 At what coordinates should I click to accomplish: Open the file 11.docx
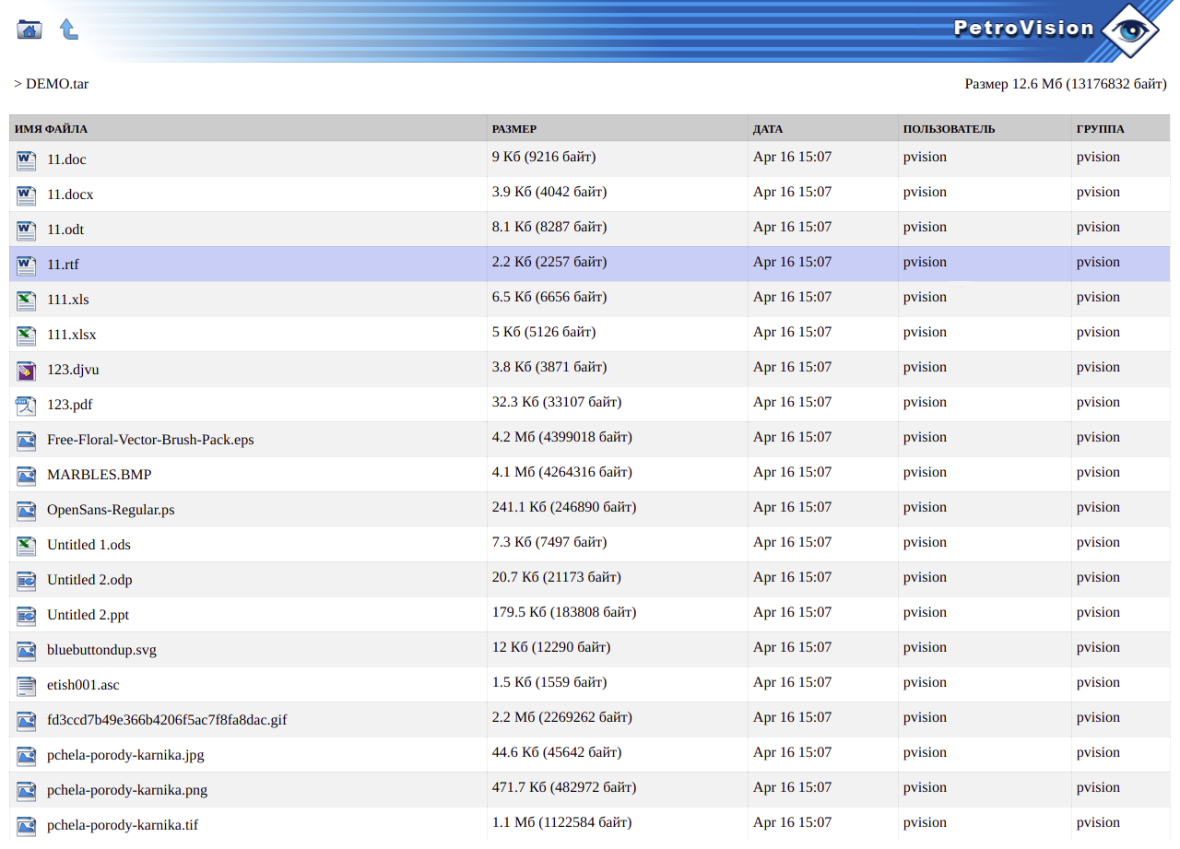pyautogui.click(x=70, y=195)
